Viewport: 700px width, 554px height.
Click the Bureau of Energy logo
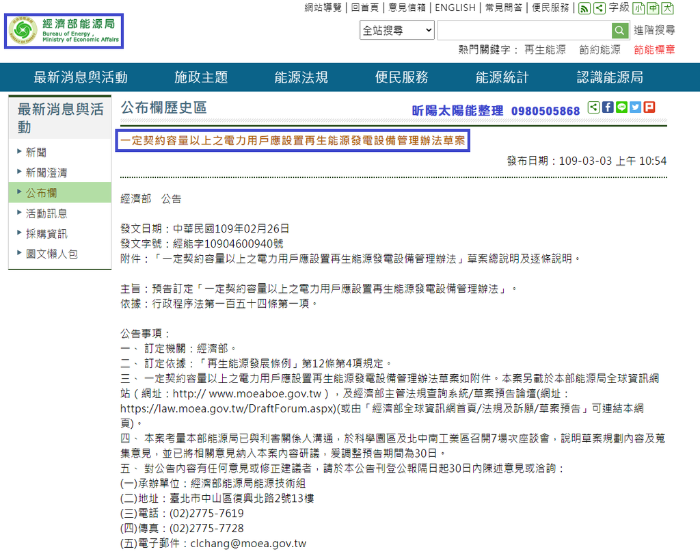point(64,31)
